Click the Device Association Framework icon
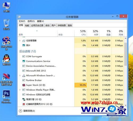The image size is (133, 121). [24, 66]
